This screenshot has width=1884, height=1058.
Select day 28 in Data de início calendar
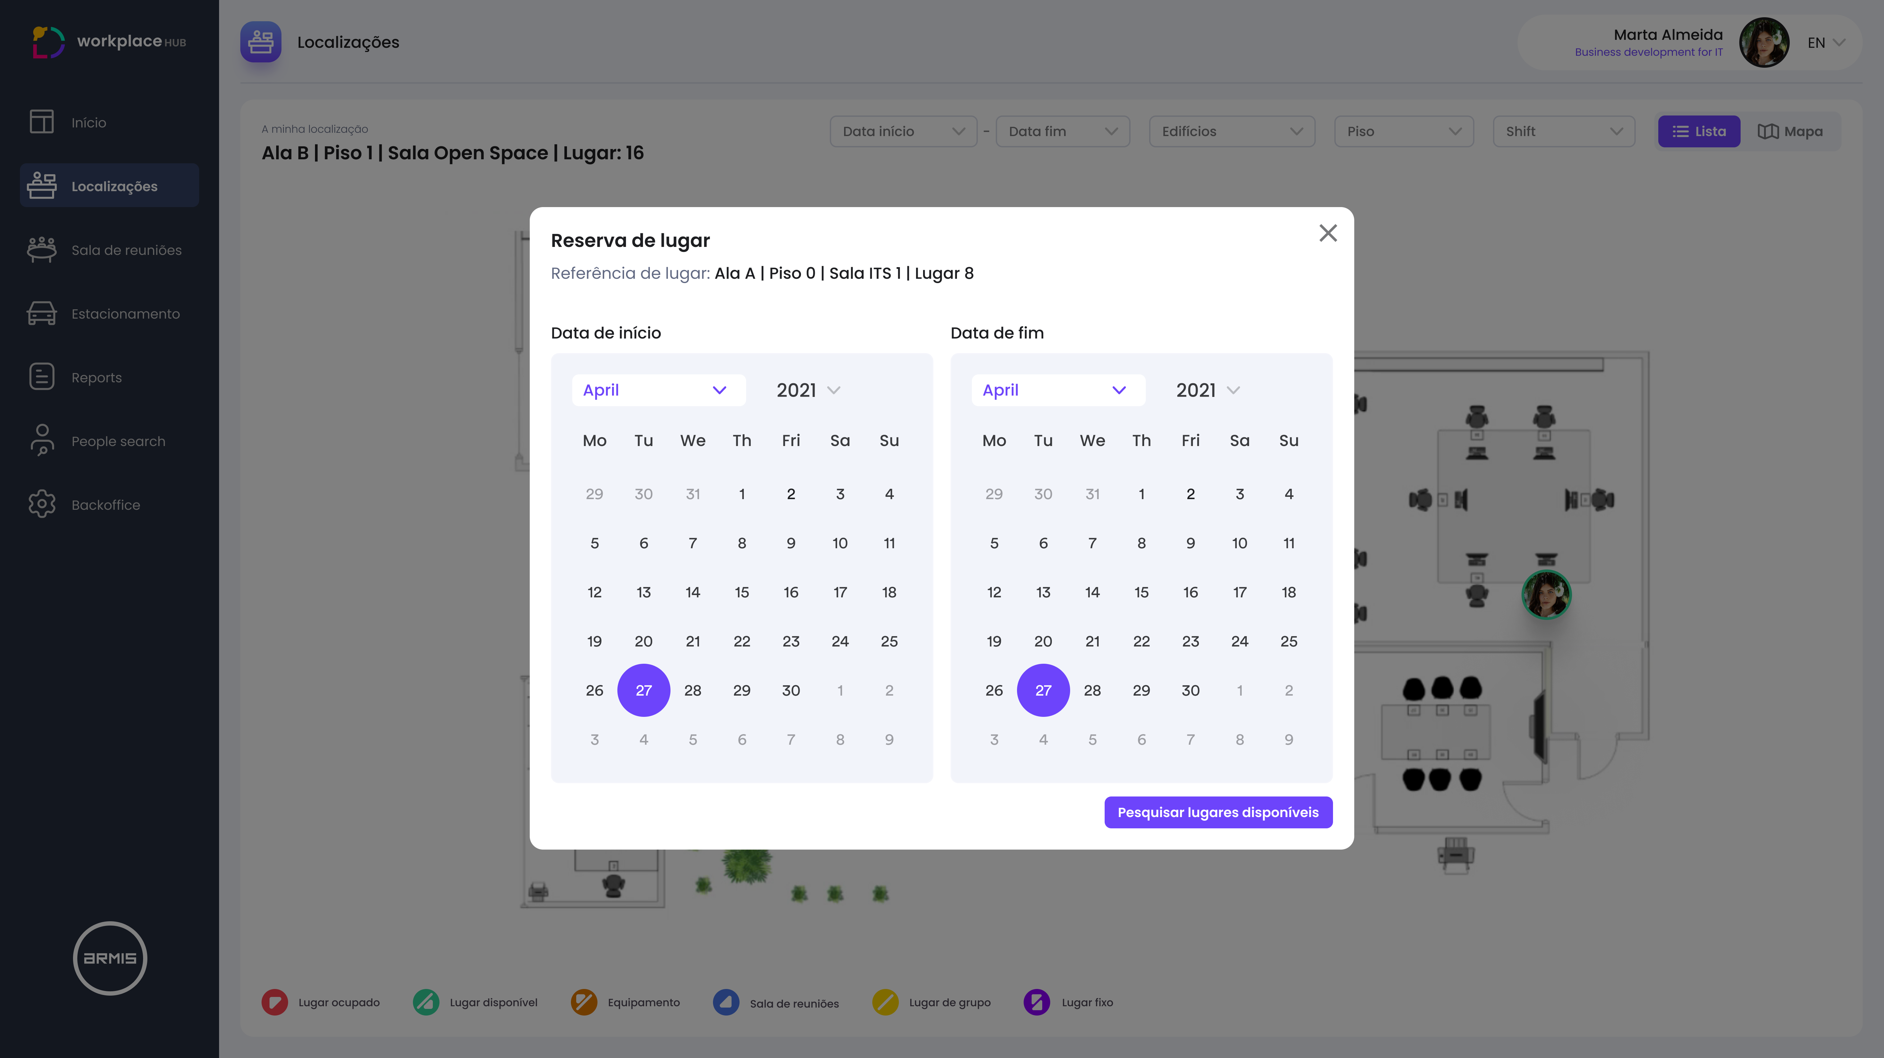click(693, 690)
